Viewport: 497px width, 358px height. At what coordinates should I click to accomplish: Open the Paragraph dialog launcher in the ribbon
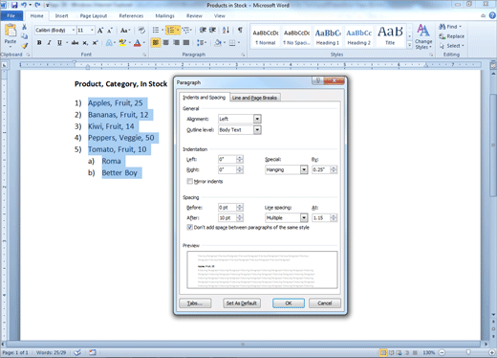point(244,55)
